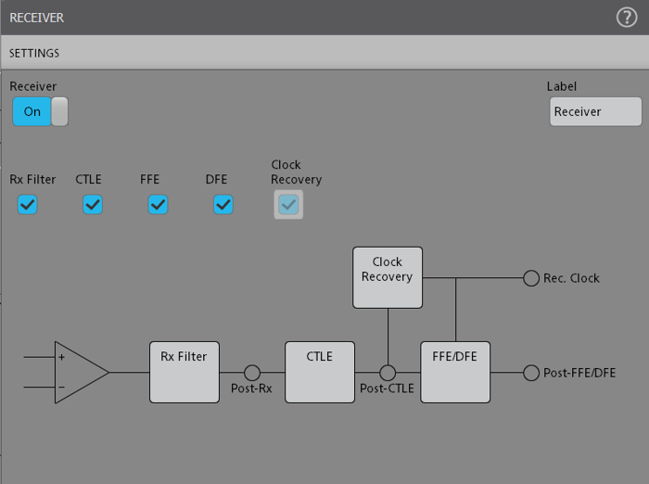Click the differential amplifier triangle symbol
This screenshot has height=484, width=649.
[78, 372]
